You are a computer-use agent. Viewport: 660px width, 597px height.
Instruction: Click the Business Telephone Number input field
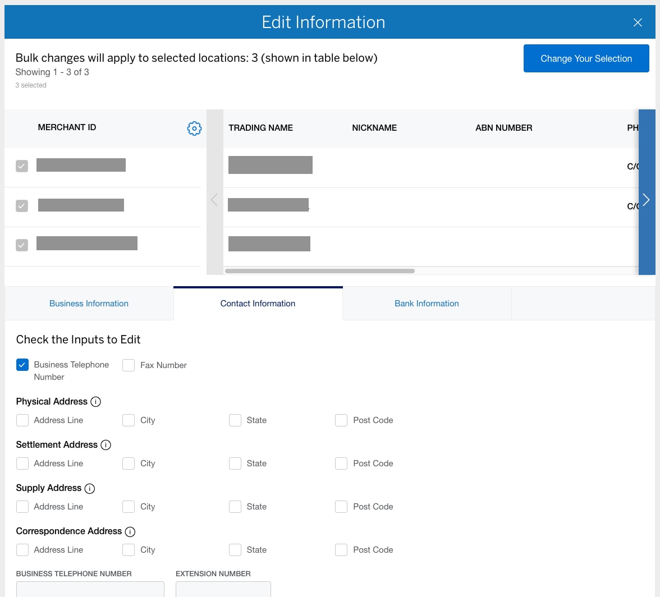90,589
